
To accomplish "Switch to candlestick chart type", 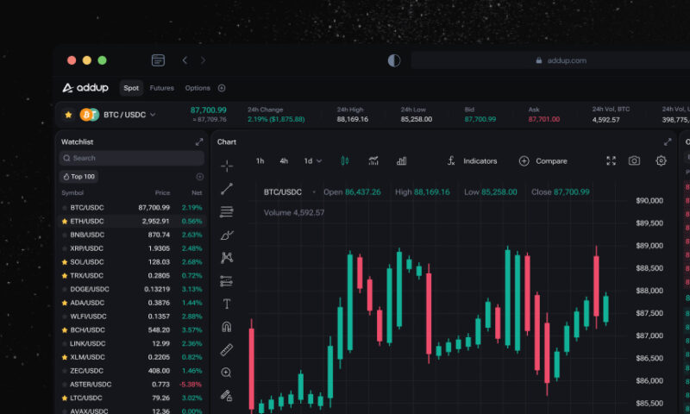I will pos(345,161).
